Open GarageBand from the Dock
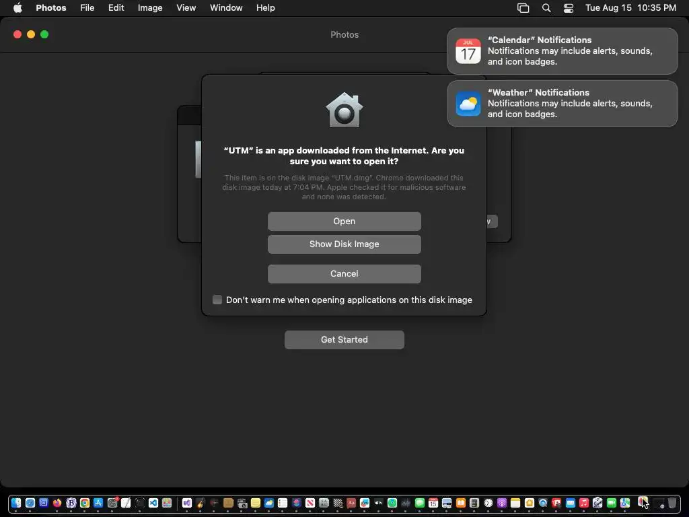The height and width of the screenshot is (517, 689). coord(201,503)
